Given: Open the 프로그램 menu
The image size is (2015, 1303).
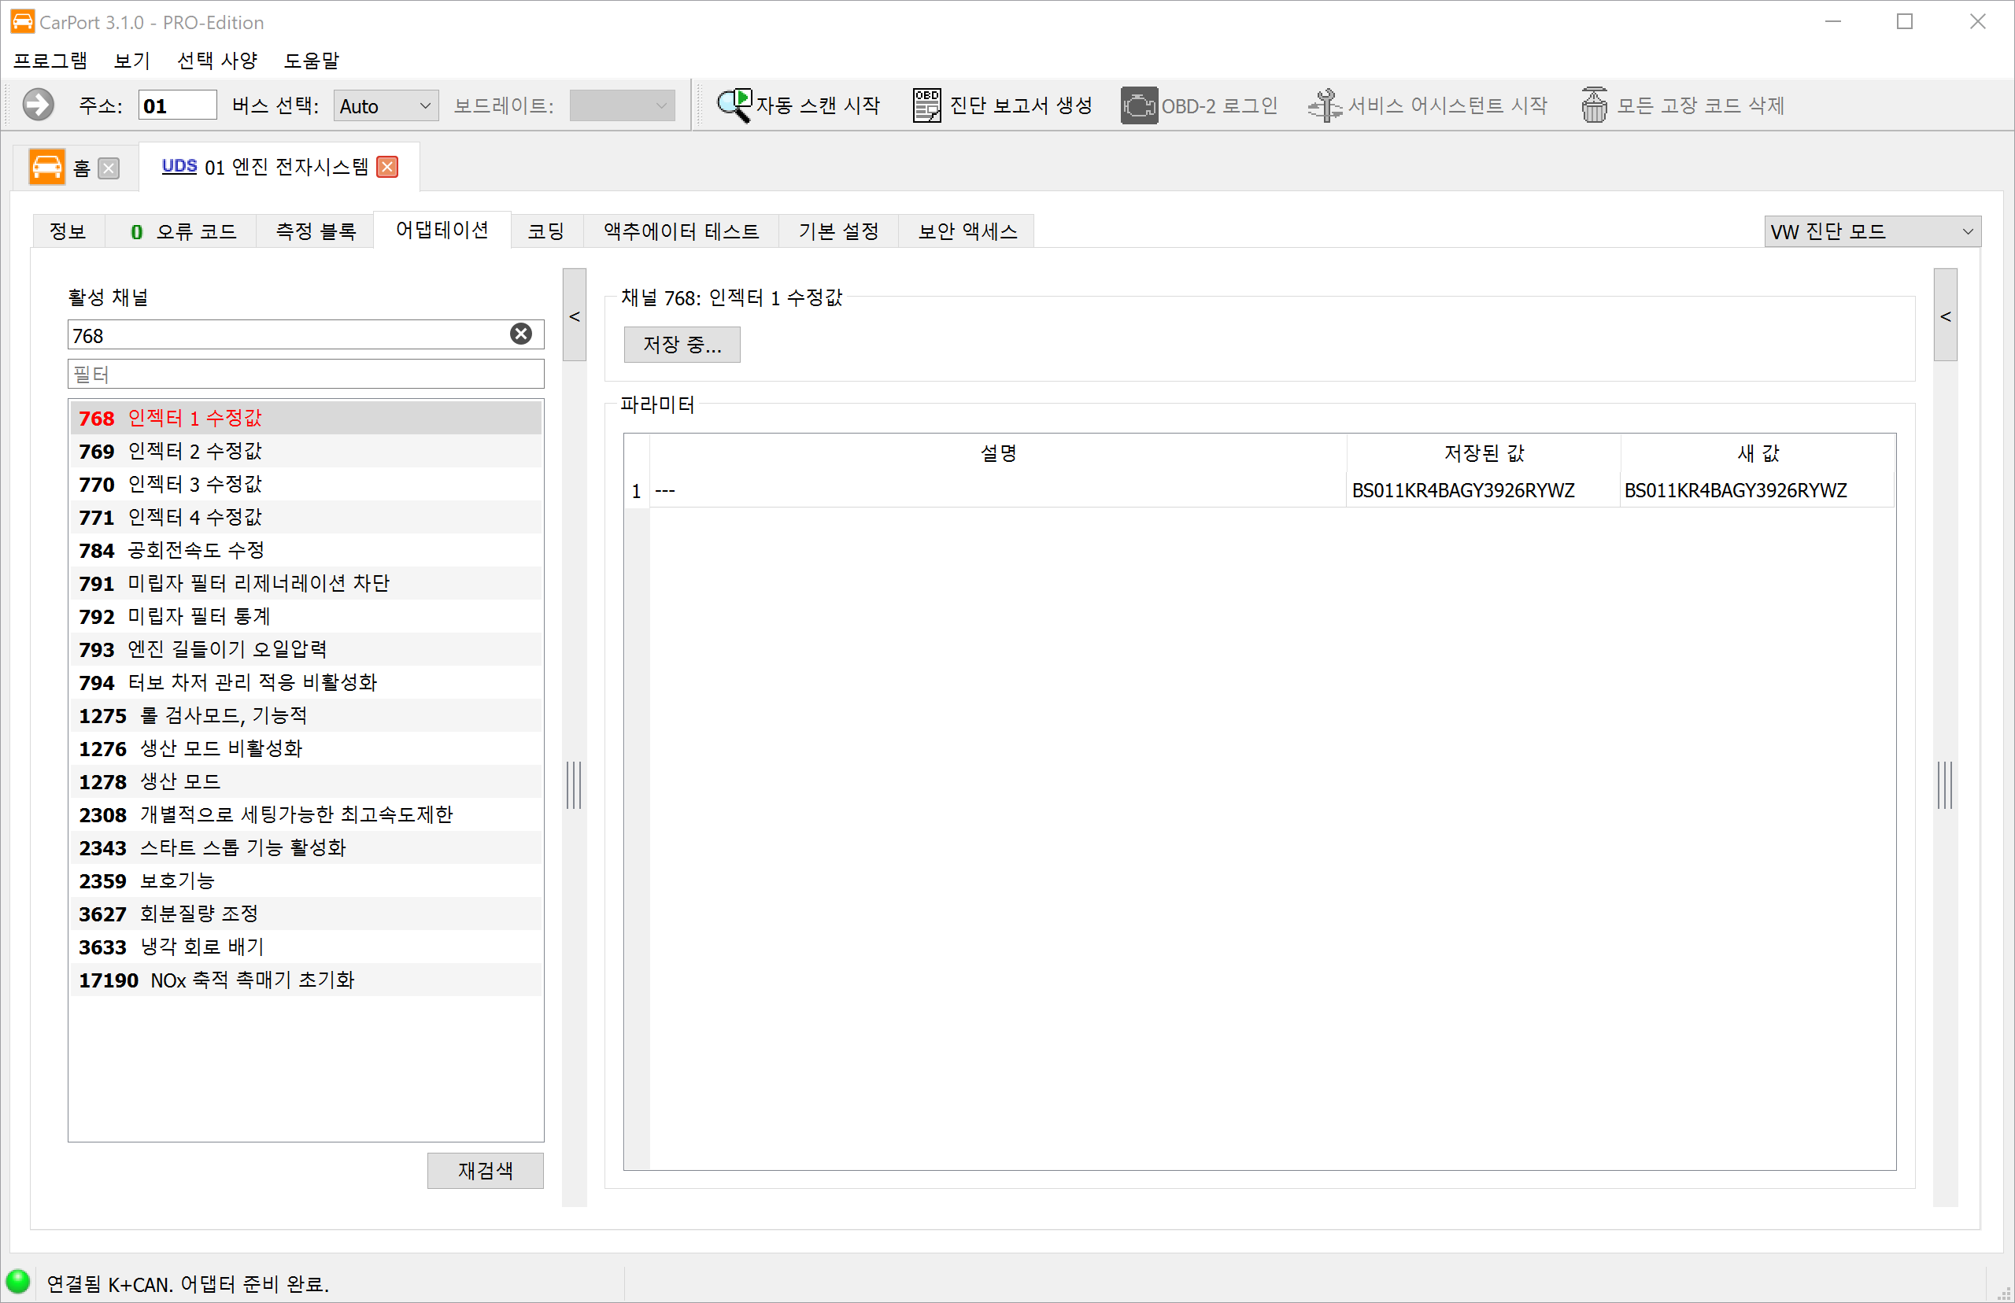Looking at the screenshot, I should (51, 60).
